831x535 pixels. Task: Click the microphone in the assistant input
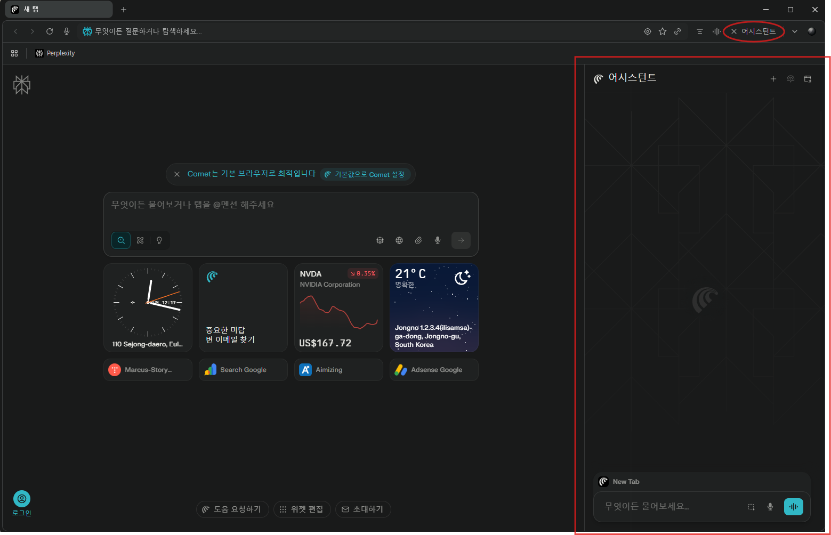[x=770, y=507]
